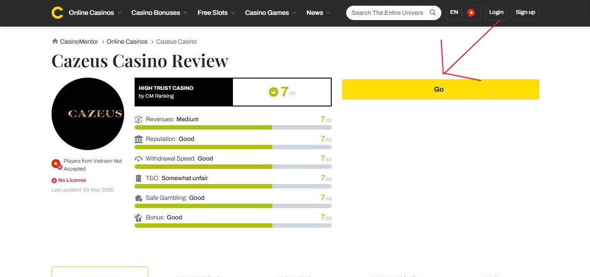Click the Safe Gambling rating progress bar

click(x=233, y=206)
